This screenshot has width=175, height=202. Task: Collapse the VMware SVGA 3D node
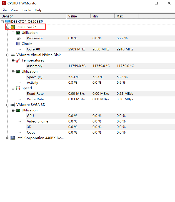click(8, 105)
